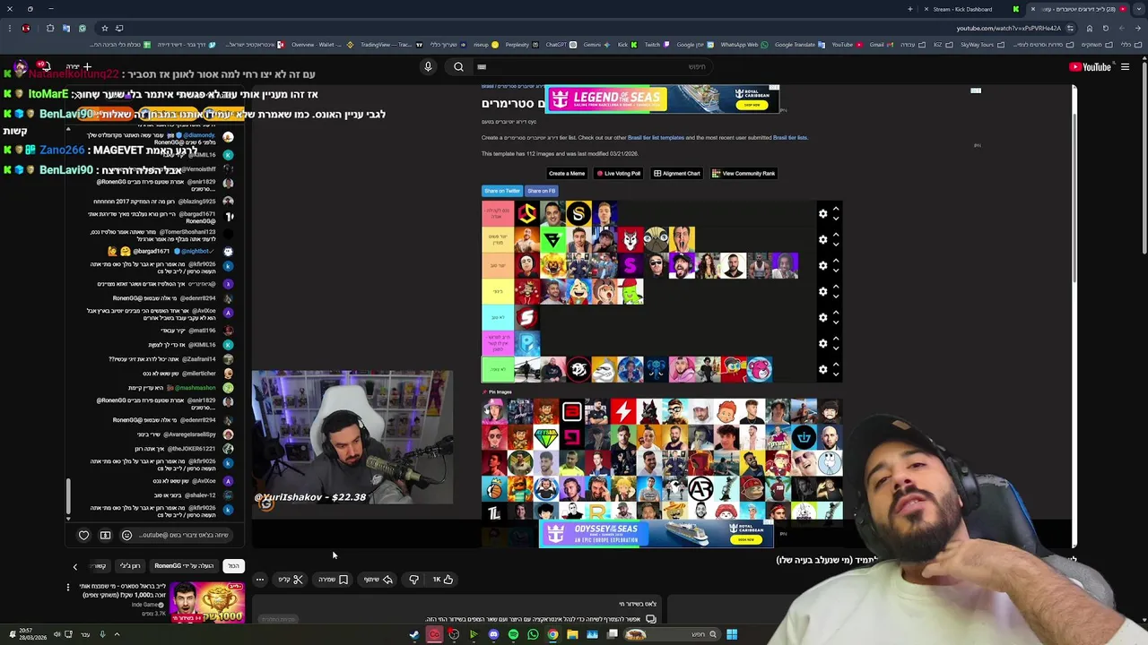Open settings gear for the green bottom tier row

(822, 369)
